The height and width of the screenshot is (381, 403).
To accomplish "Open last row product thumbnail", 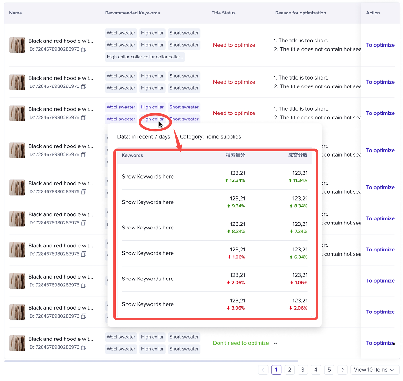I will click(x=17, y=343).
